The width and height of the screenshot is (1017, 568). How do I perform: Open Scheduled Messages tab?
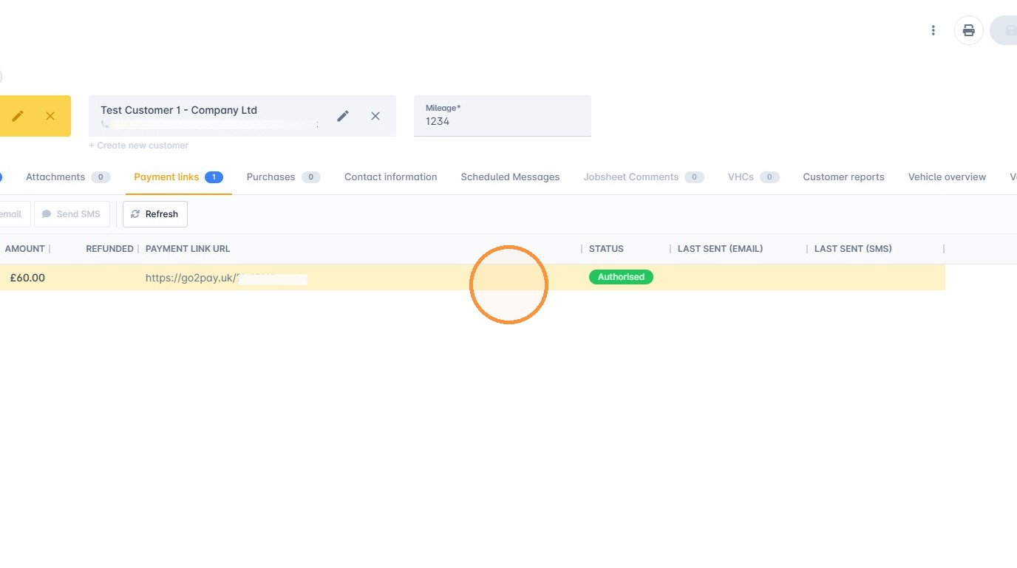coord(510,177)
